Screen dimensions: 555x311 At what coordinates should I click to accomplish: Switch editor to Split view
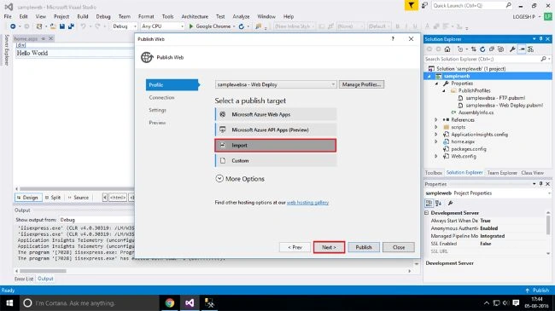pyautogui.click(x=53, y=198)
